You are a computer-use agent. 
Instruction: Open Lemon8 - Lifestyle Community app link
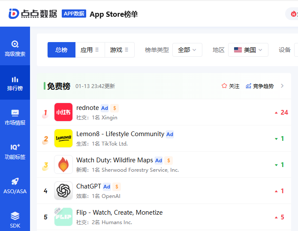click(120, 134)
